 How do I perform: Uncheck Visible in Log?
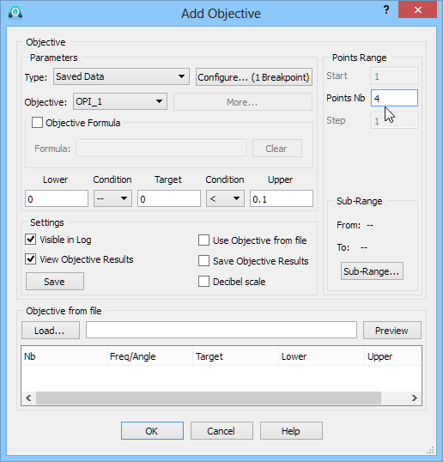[x=31, y=240]
